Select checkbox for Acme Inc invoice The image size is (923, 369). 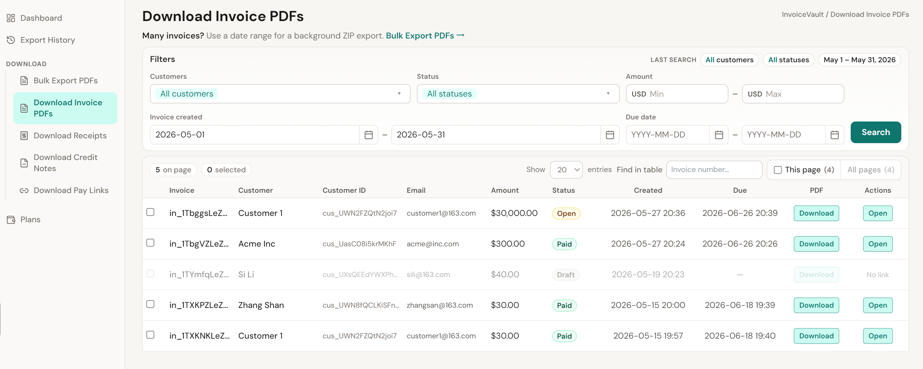(150, 243)
